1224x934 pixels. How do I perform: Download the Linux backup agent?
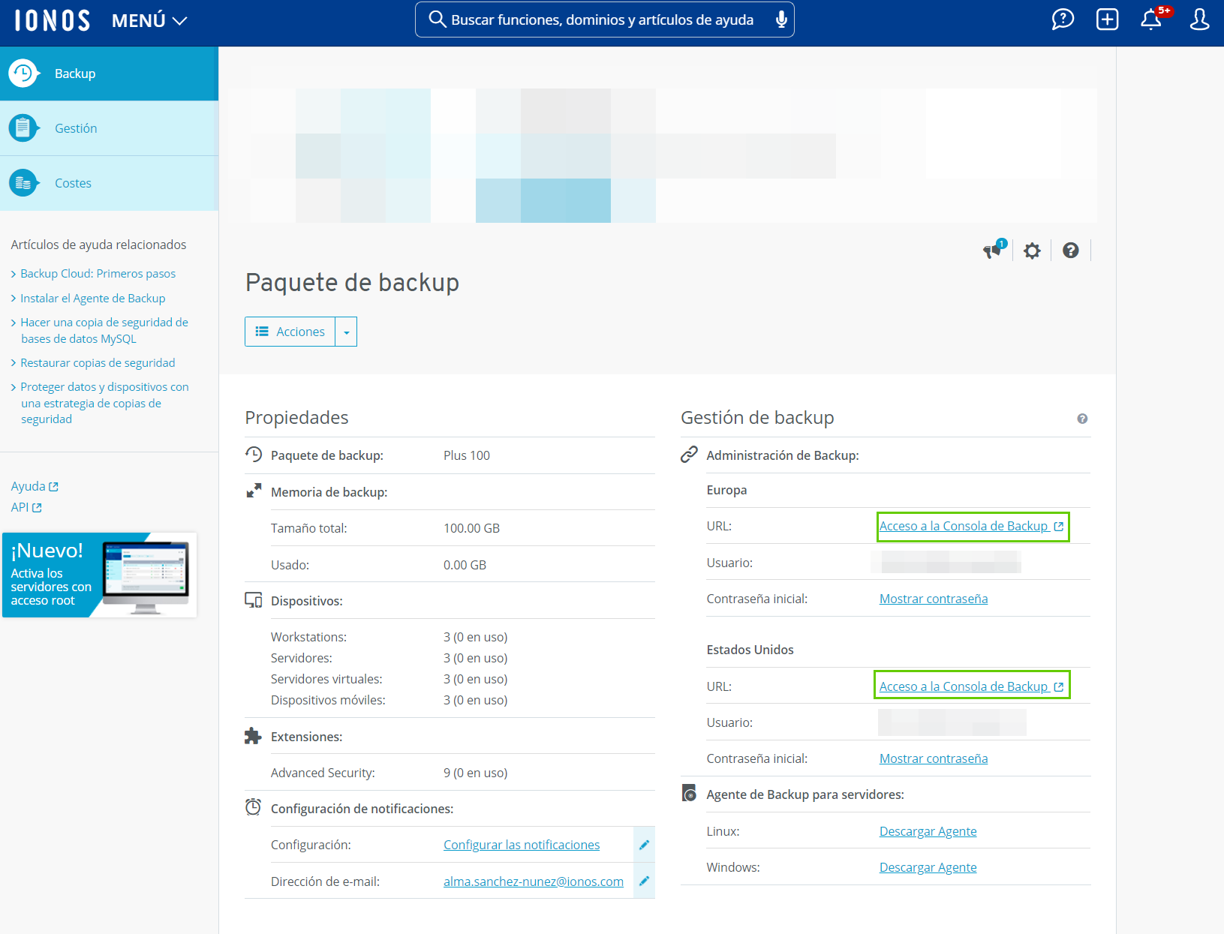[x=928, y=831]
